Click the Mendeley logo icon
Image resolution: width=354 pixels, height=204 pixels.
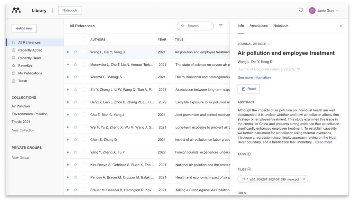pos(16,10)
